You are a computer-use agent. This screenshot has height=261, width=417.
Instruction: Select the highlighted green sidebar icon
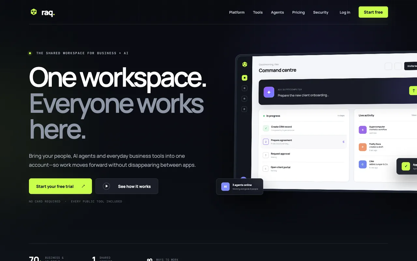point(245,78)
